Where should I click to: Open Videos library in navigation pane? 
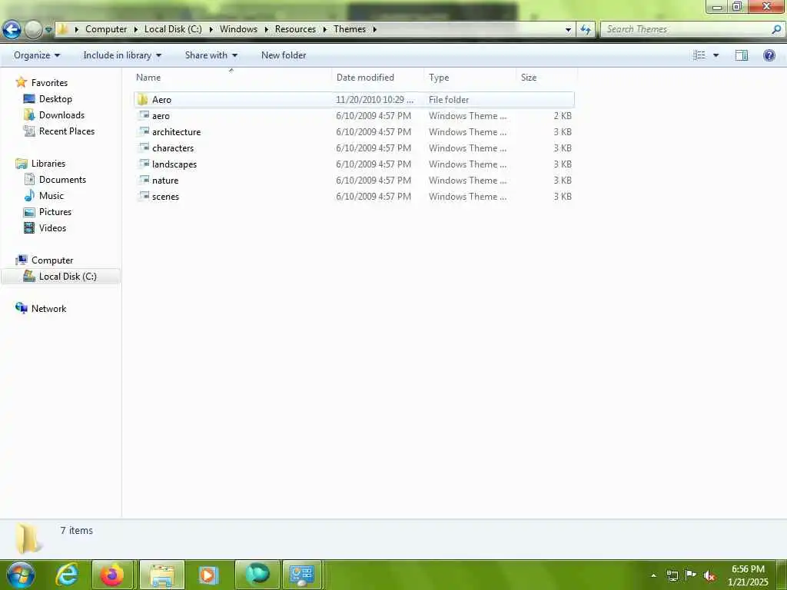point(52,227)
